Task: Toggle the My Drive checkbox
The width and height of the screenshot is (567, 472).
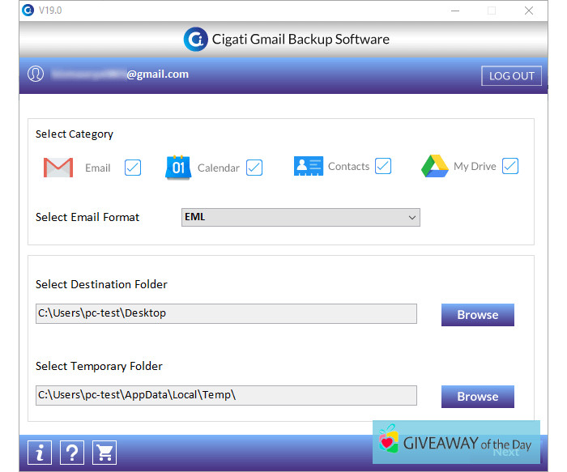Action: [x=509, y=166]
